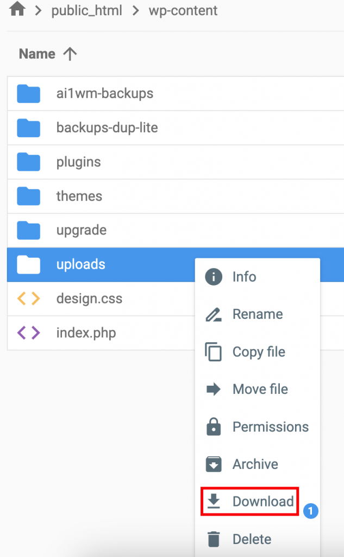Select the Archive icon
The image size is (344, 557).
coord(214,464)
